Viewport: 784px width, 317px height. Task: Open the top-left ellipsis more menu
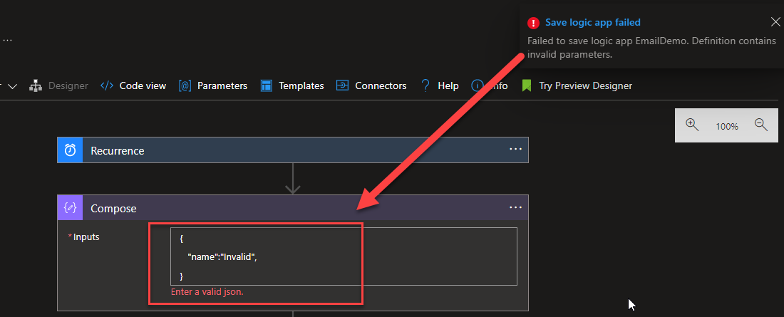[x=7, y=41]
